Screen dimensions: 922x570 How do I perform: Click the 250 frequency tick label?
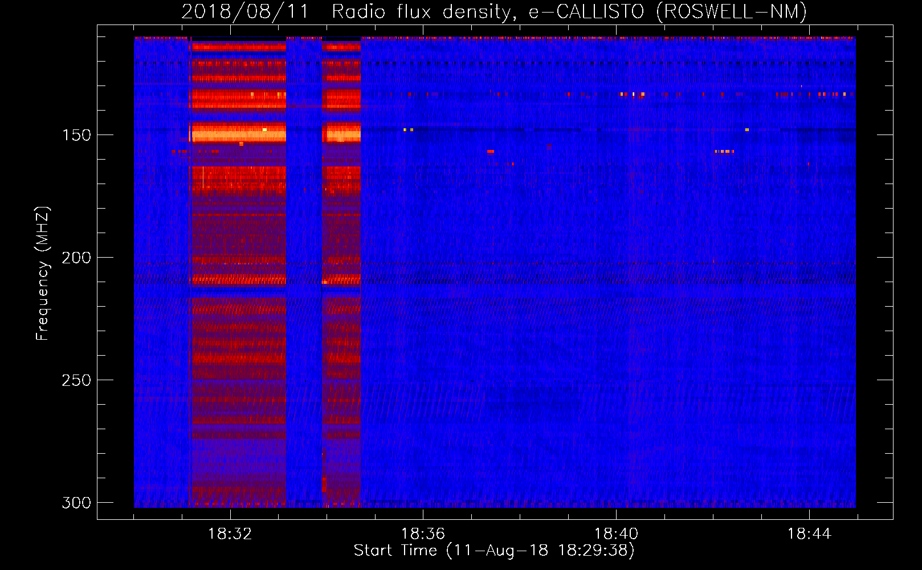pos(76,380)
